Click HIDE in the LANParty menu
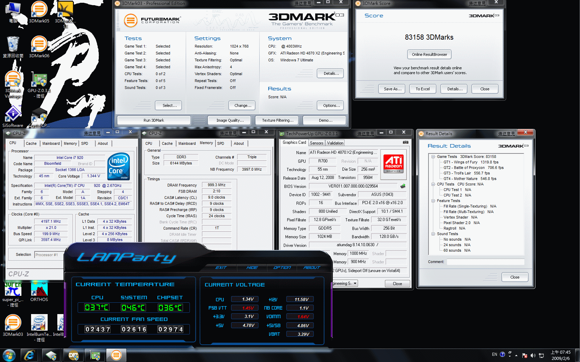 click(252, 268)
